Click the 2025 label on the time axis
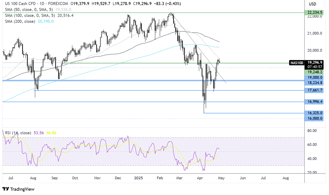This screenshot has height=195, width=329. click(x=138, y=178)
